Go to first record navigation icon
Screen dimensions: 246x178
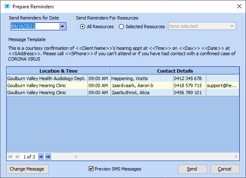coord(10,156)
